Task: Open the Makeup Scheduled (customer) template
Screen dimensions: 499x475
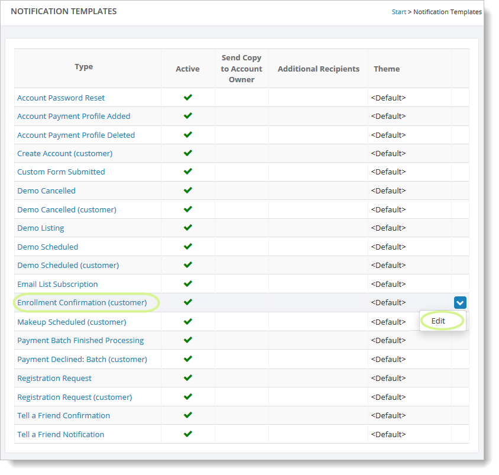Action: [x=72, y=322]
